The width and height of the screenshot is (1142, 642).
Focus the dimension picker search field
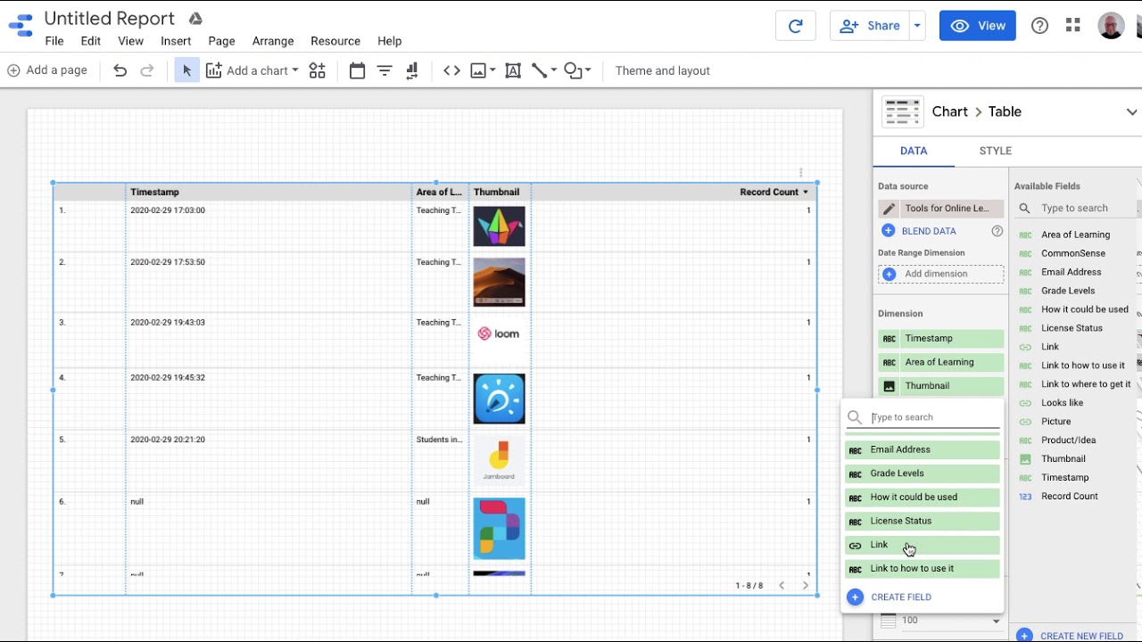tap(934, 417)
